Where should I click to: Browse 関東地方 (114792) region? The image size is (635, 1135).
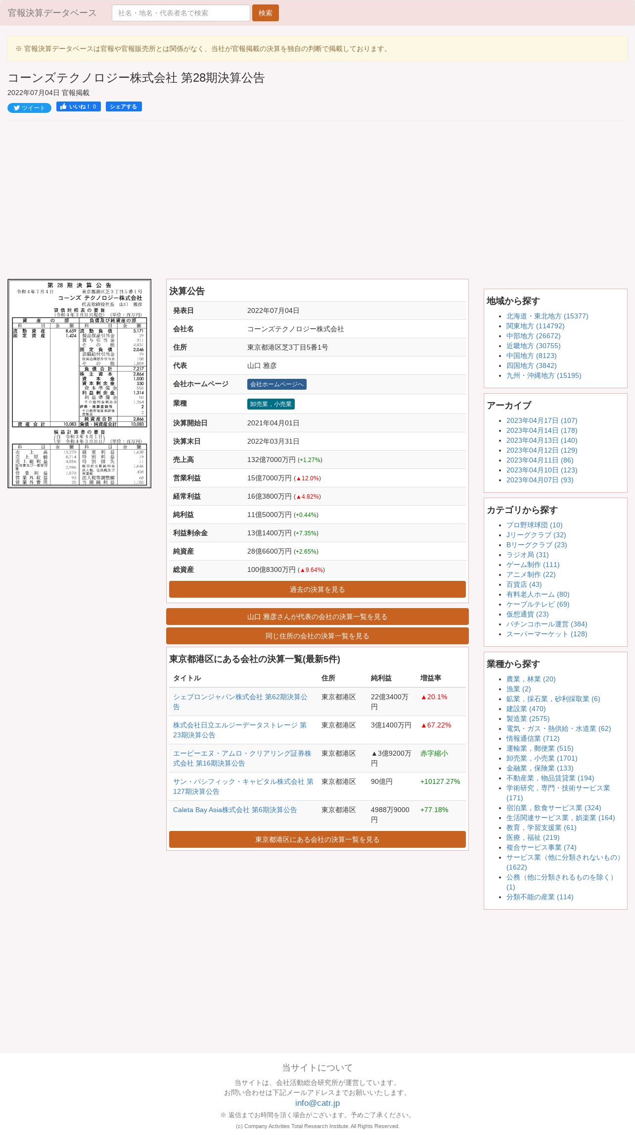535,326
